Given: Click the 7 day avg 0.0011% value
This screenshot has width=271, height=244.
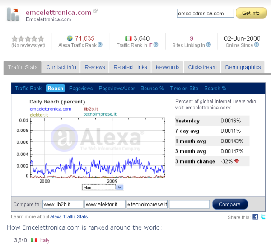Looking at the screenshot, I should click(230, 131).
